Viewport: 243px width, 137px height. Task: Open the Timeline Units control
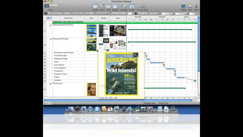tap(142, 7)
